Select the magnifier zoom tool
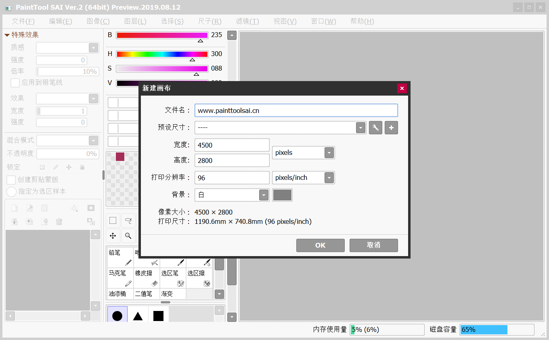Viewport: 549px width, 340px height. pos(128,236)
